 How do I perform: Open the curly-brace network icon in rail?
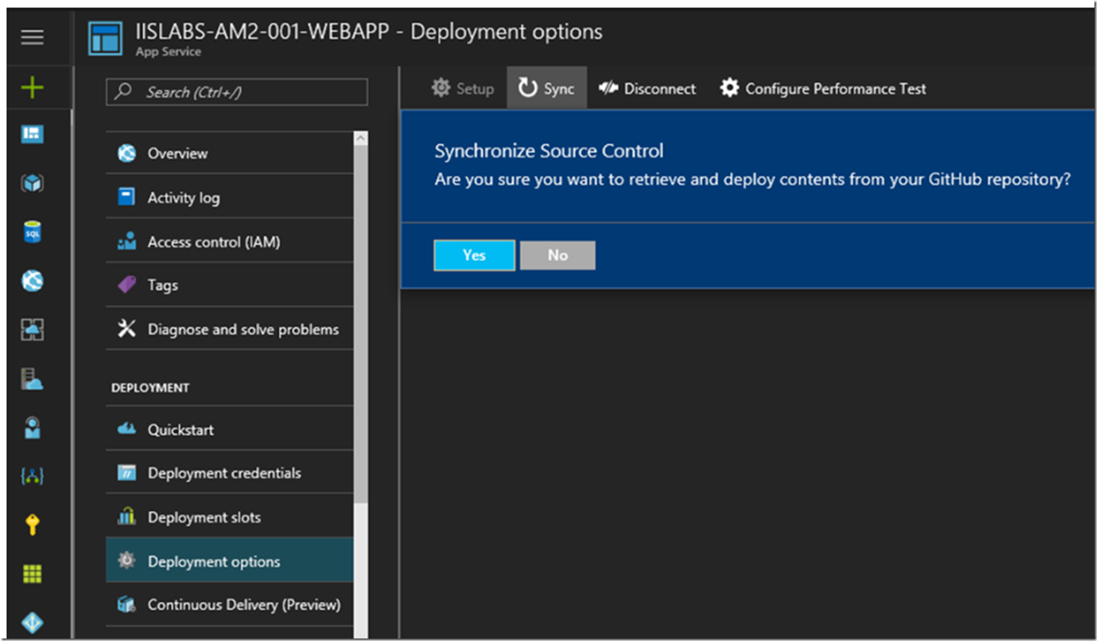click(32, 476)
